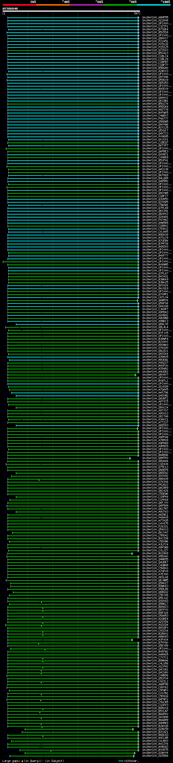173x763 pixels.
Task: Click the UniRef100_O59953 label
Action: tap(155, 616)
